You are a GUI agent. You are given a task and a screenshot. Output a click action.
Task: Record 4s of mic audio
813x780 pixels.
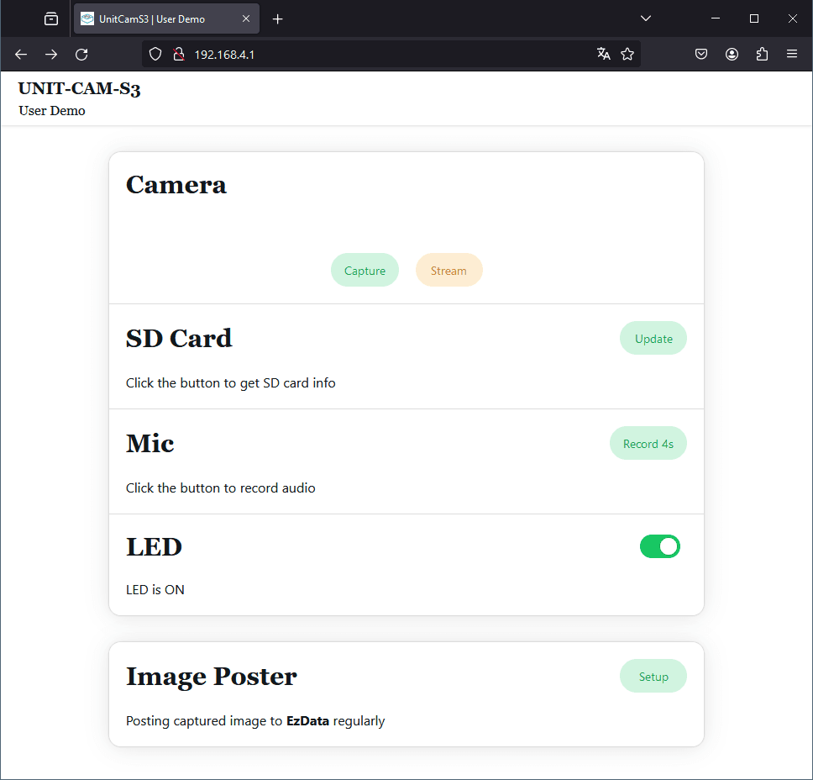pos(648,444)
